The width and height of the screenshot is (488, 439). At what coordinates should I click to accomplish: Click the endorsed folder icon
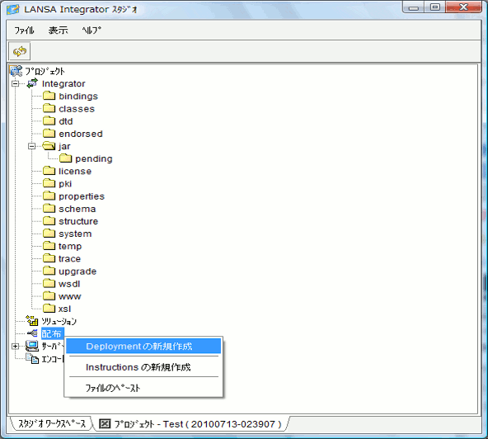[49, 134]
